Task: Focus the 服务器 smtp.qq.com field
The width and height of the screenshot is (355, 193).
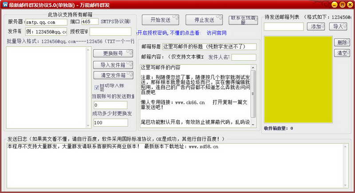Action: pyautogui.click(x=47, y=22)
